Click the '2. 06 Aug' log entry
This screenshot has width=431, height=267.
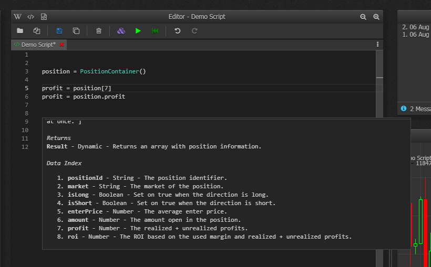point(415,27)
